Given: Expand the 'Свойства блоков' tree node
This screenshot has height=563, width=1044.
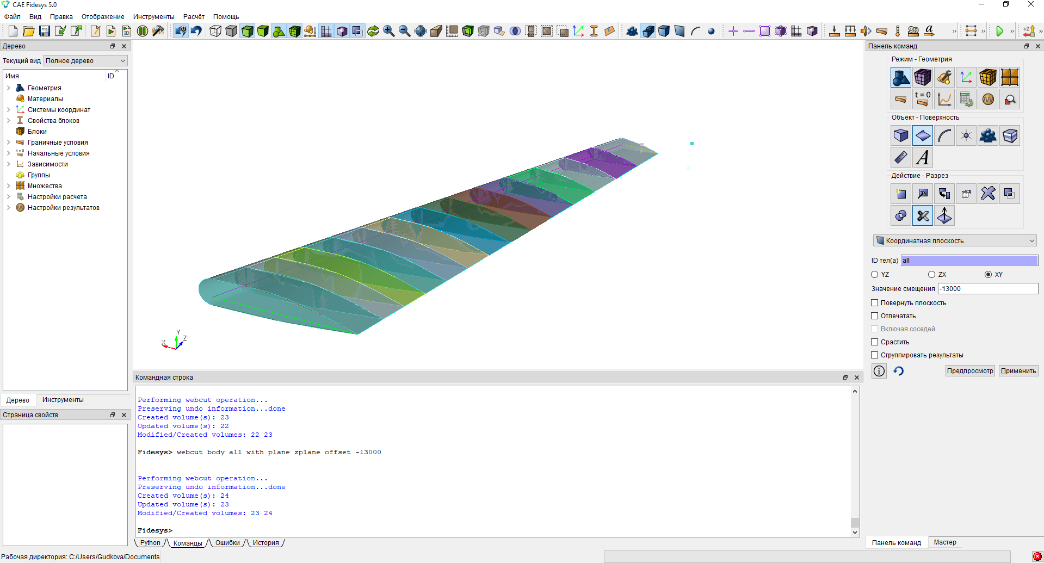Looking at the screenshot, I should coord(9,121).
